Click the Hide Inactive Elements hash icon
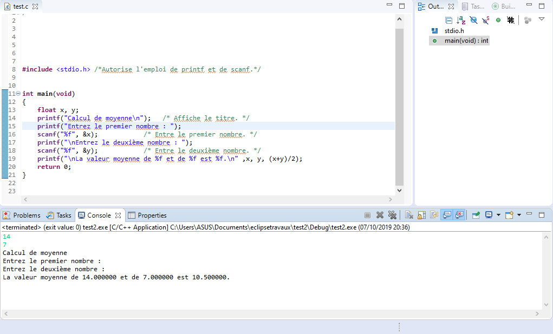This screenshot has height=334, width=553. [510, 20]
